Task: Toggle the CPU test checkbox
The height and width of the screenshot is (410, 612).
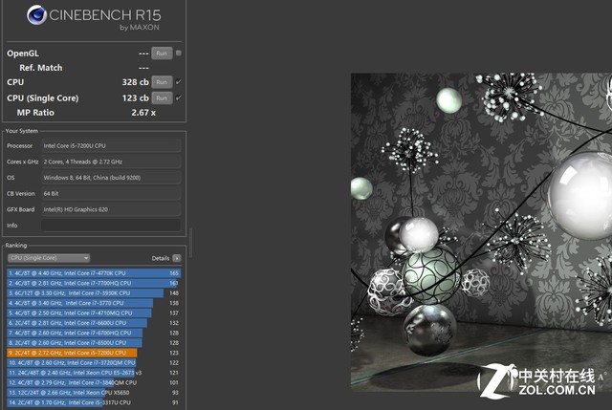Action: click(x=179, y=82)
